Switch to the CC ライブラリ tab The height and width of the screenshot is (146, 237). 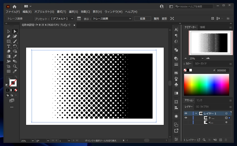[202, 107]
